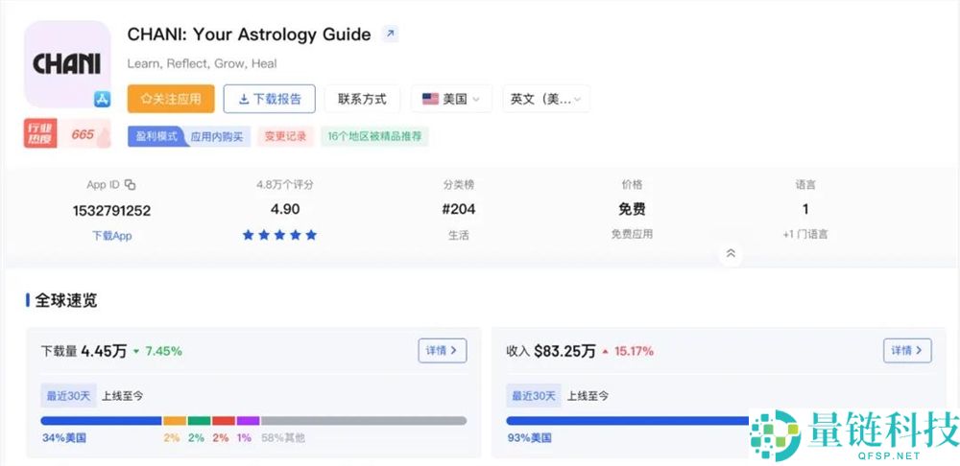Copy the App ID with copy icon
960x466 pixels.
[x=130, y=185]
